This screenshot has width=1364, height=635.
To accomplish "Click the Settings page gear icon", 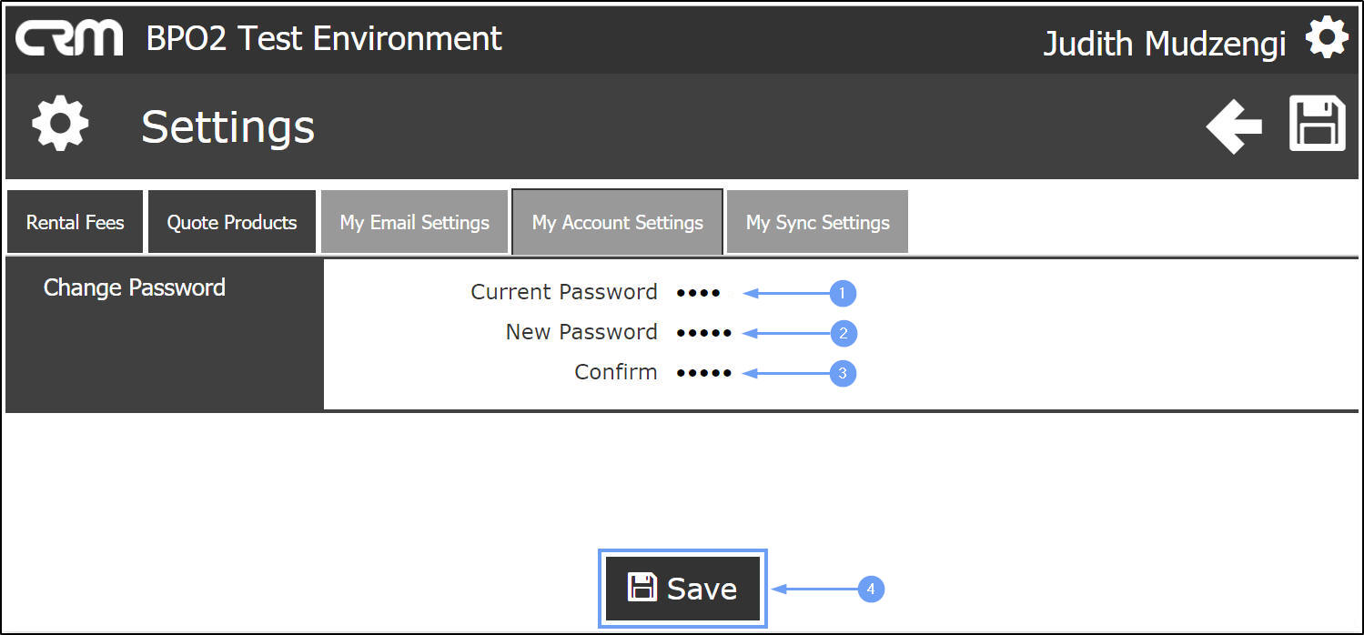I will [60, 125].
